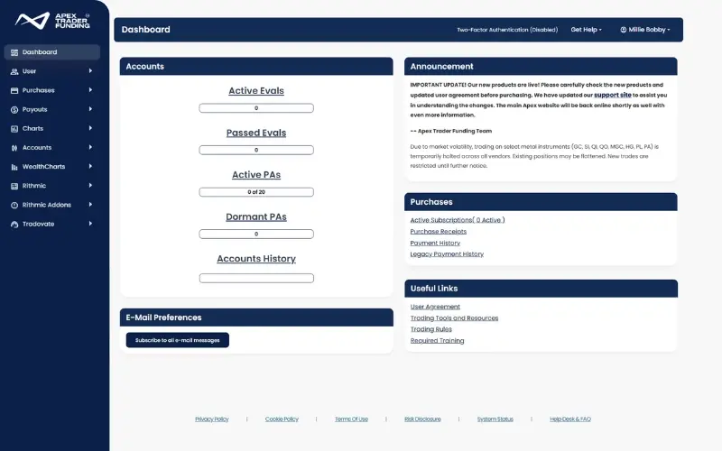
Task: Click the Payouts dollar icon
Action: click(x=14, y=109)
